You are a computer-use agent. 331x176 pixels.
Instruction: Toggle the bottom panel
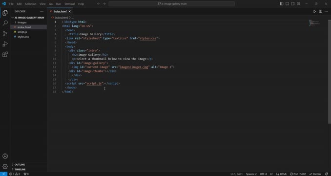[287, 4]
